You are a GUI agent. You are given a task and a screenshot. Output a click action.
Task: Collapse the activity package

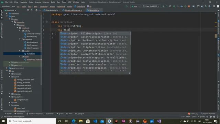click(x=20, y=31)
